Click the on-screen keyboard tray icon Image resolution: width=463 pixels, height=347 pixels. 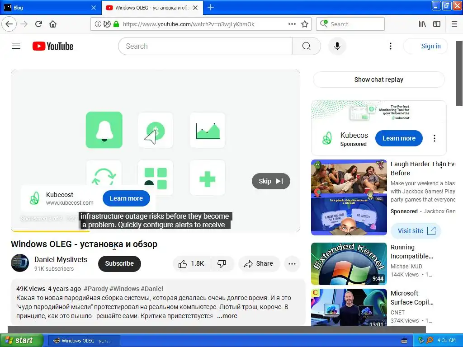404,341
